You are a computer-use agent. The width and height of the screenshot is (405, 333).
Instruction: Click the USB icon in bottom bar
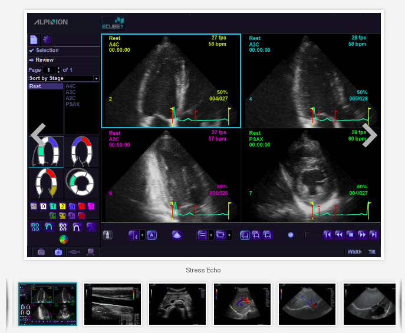(x=74, y=252)
